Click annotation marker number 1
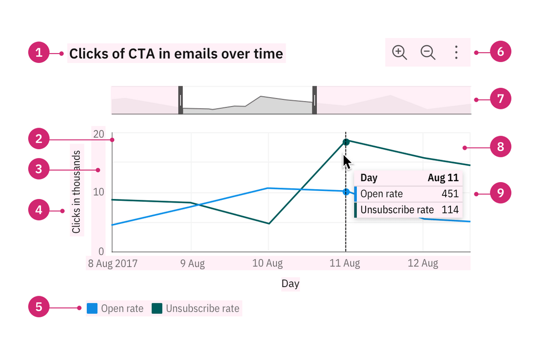Viewport: 540px width, 360px height. (x=39, y=53)
